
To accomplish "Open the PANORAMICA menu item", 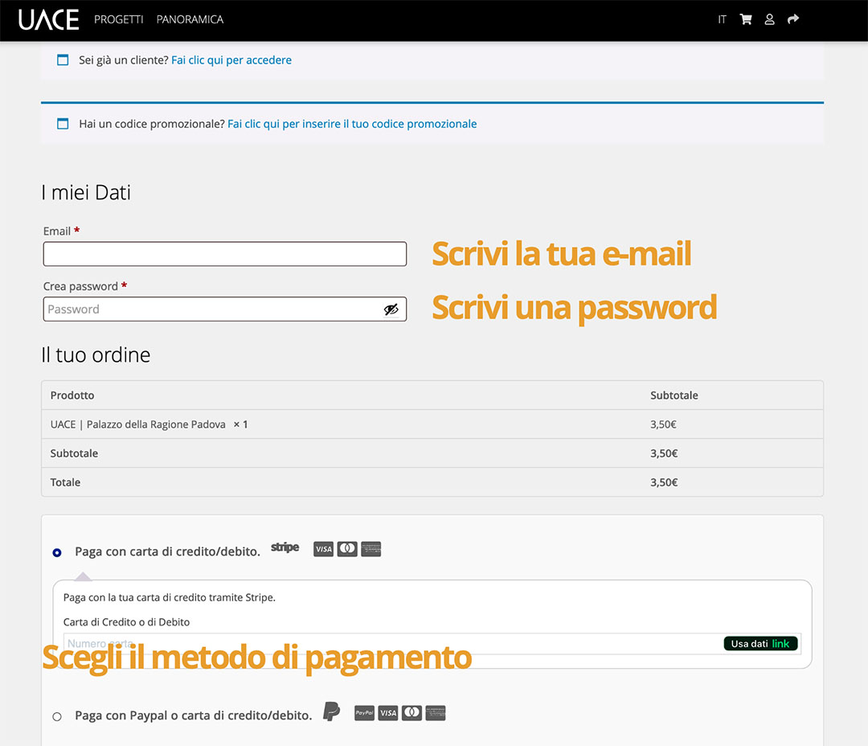I will pos(190,19).
